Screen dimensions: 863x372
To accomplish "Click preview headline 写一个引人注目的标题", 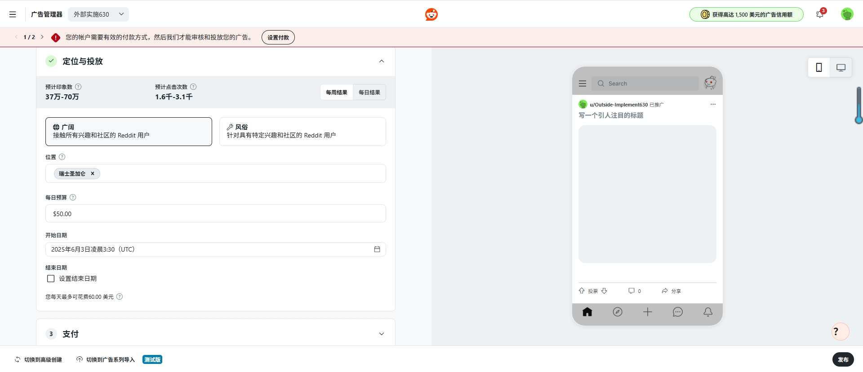I will tap(611, 115).
